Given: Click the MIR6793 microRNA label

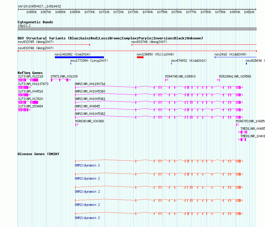Looking at the screenshot, I should click(x=250, y=121).
